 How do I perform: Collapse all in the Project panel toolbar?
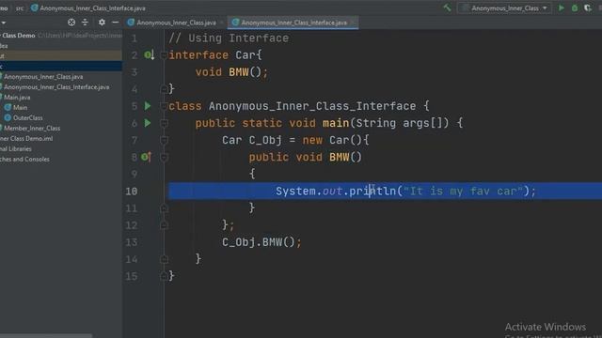point(85,23)
